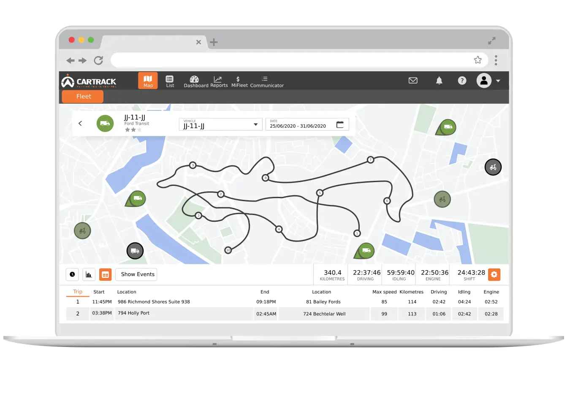567x395 pixels.
Task: Click route waypoint marker 8
Action: [265, 178]
